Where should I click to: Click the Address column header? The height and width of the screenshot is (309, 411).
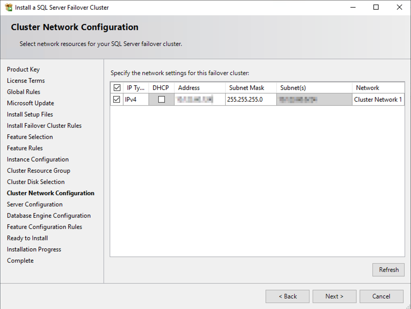click(x=200, y=88)
